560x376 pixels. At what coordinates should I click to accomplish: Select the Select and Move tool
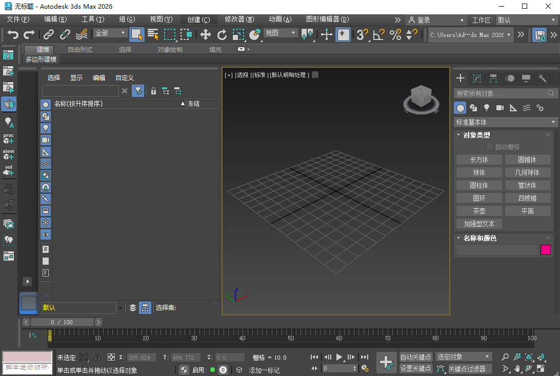(x=205, y=35)
